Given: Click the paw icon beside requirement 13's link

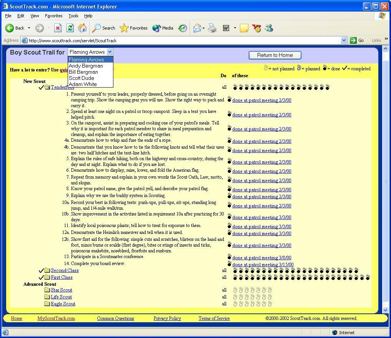Looking at the screenshot, I should click(x=230, y=257).
